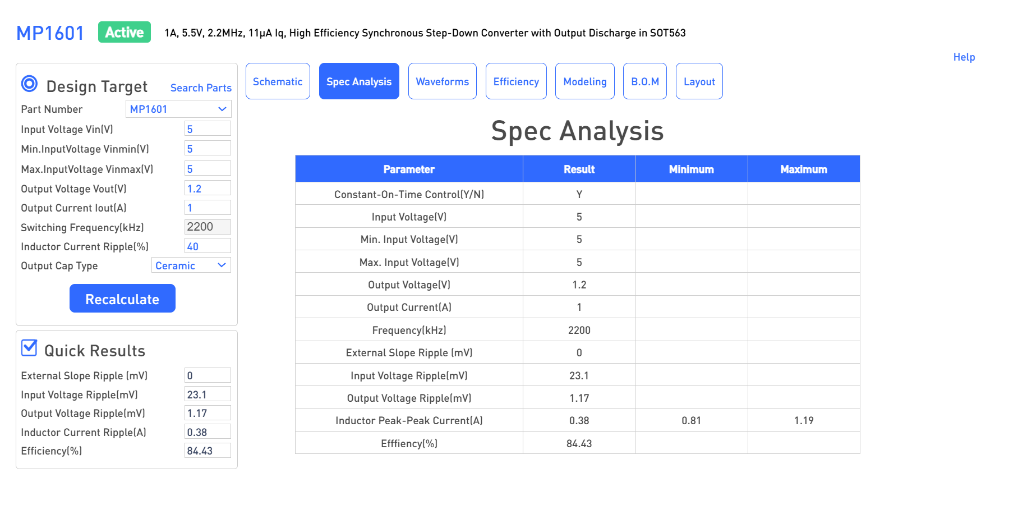Viewport: 1018px width, 514px height.
Task: Click Quick Results Input Voltage Ripple box
Action: pos(208,394)
